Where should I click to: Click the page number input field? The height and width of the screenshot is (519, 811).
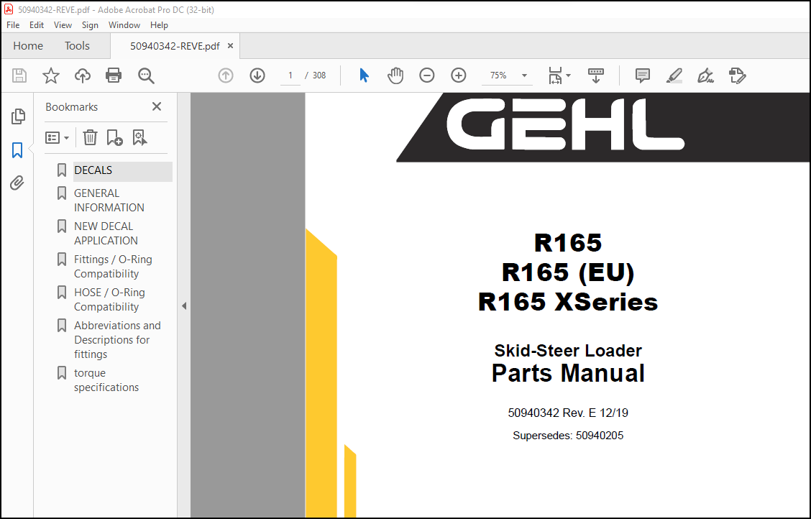[290, 75]
